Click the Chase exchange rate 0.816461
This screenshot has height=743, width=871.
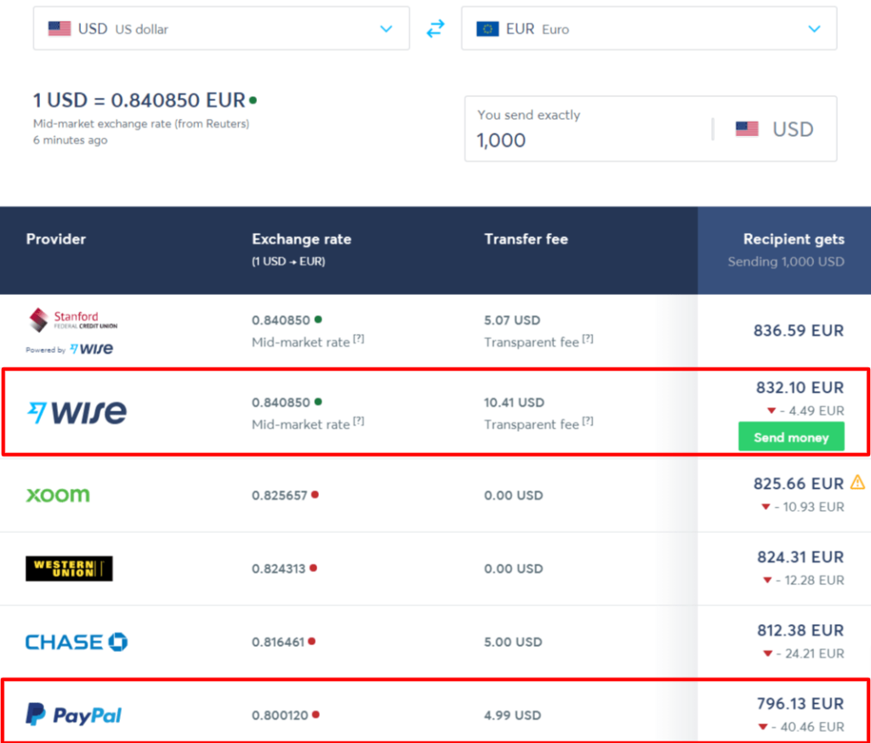[x=278, y=642]
